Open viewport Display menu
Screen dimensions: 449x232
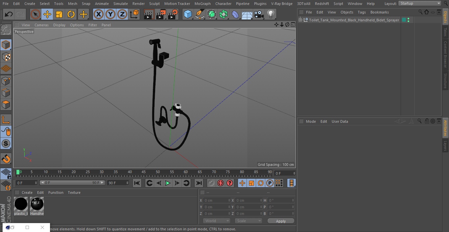59,25
